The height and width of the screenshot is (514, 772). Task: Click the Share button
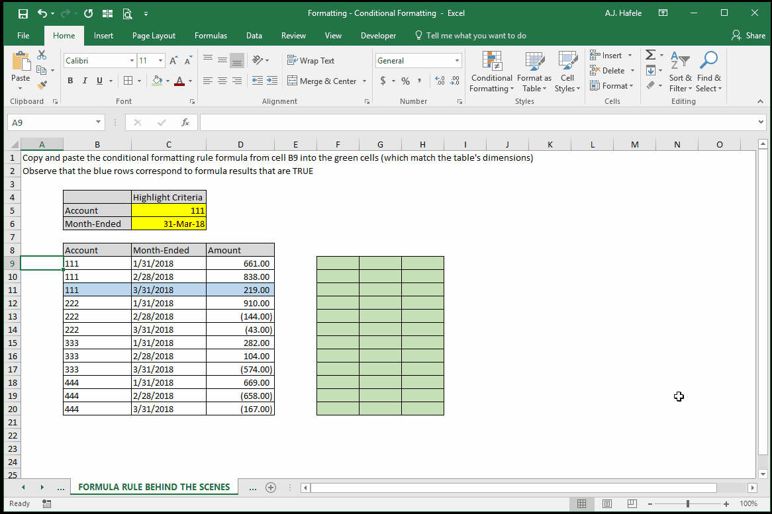coord(748,36)
